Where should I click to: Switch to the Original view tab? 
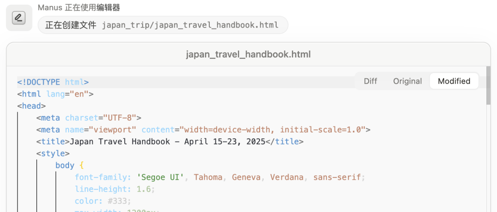(407, 81)
